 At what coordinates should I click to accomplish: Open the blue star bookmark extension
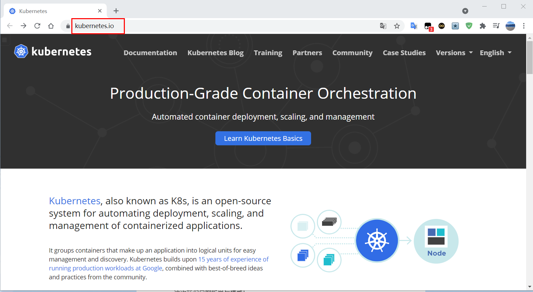[455, 26]
